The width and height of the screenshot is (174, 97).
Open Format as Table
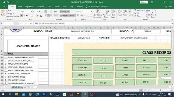coord(107,14)
